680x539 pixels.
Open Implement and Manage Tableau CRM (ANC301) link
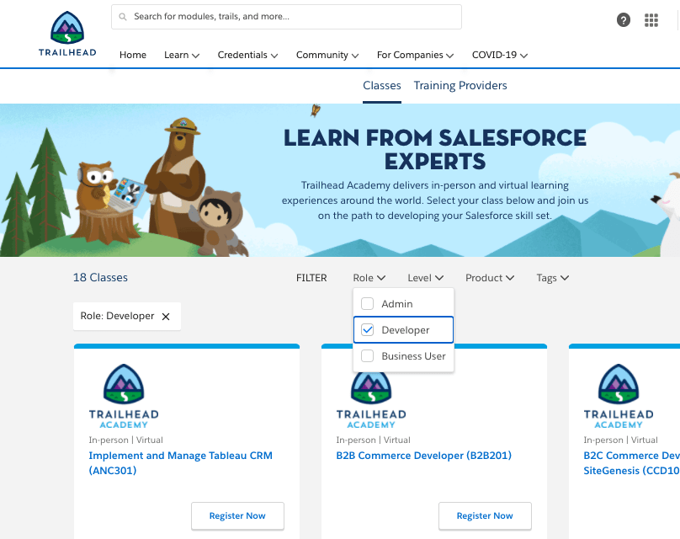180,462
